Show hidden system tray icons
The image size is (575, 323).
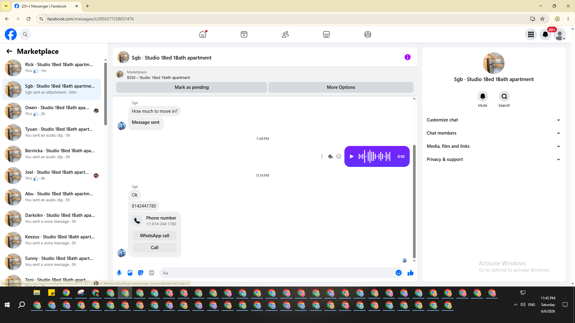pos(516,305)
